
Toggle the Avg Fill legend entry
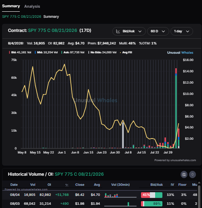point(126,53)
